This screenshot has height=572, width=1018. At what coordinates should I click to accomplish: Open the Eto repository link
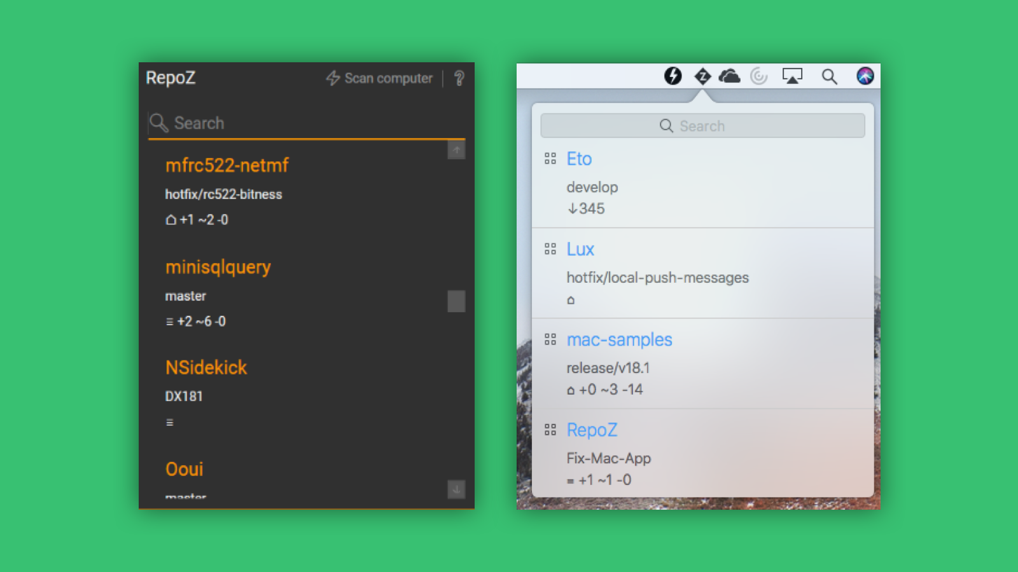coord(579,158)
